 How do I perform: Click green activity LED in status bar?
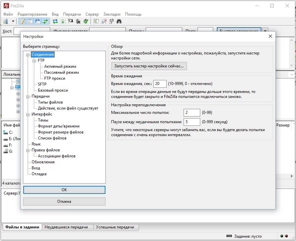pos(282,236)
